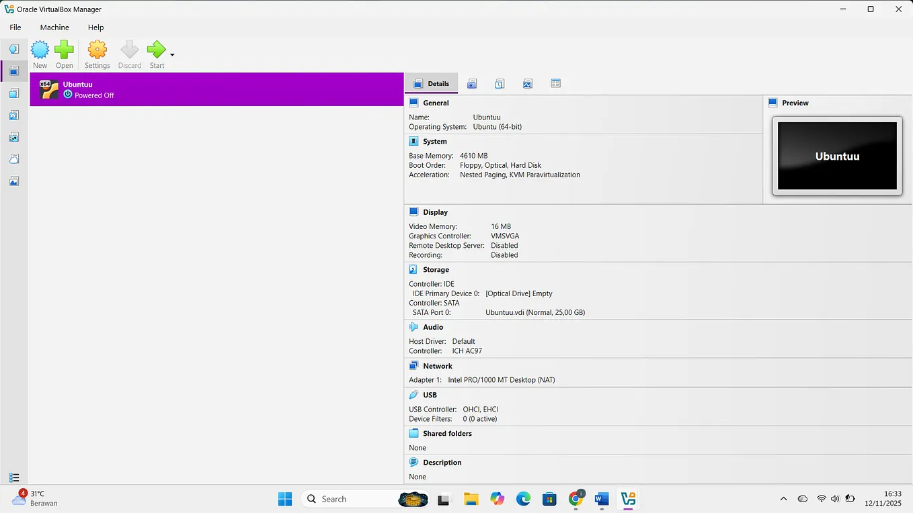This screenshot has height=513, width=913.
Task: Open the General section header
Action: (436, 103)
